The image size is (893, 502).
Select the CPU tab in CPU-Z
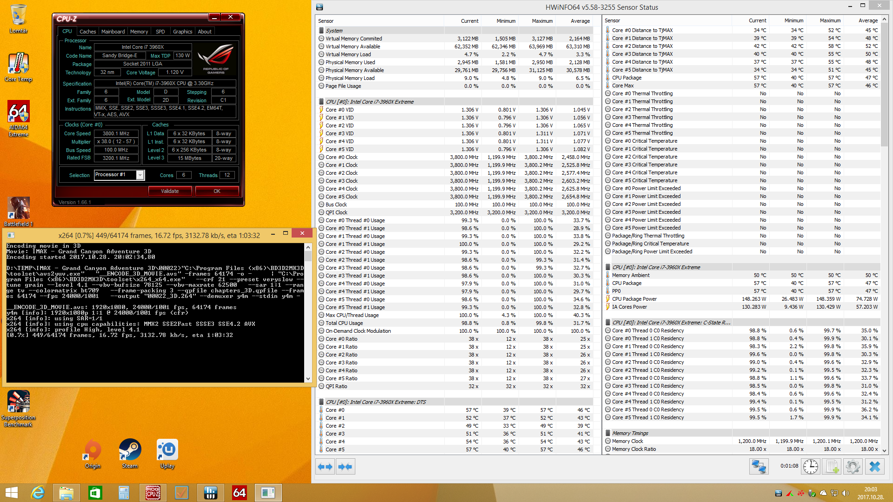(67, 31)
